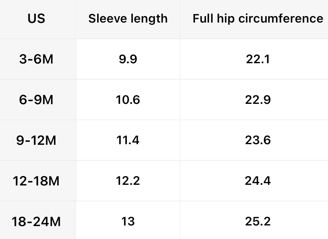
Task: Click the 10.6 sleeve length value
Action: [x=128, y=100]
